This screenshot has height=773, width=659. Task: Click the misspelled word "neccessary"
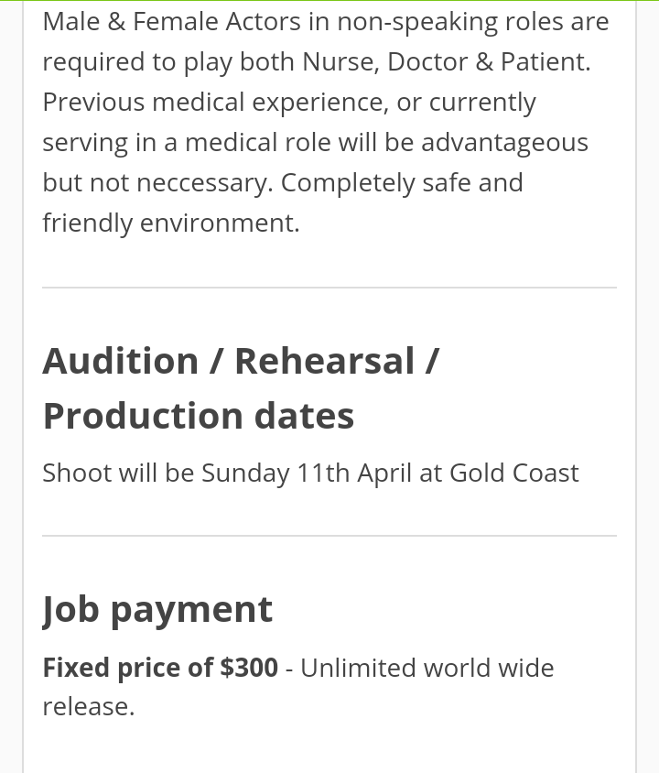(206, 182)
